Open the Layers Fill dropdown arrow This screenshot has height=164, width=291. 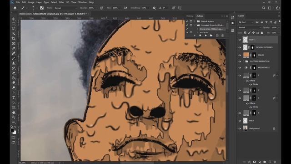point(279,33)
